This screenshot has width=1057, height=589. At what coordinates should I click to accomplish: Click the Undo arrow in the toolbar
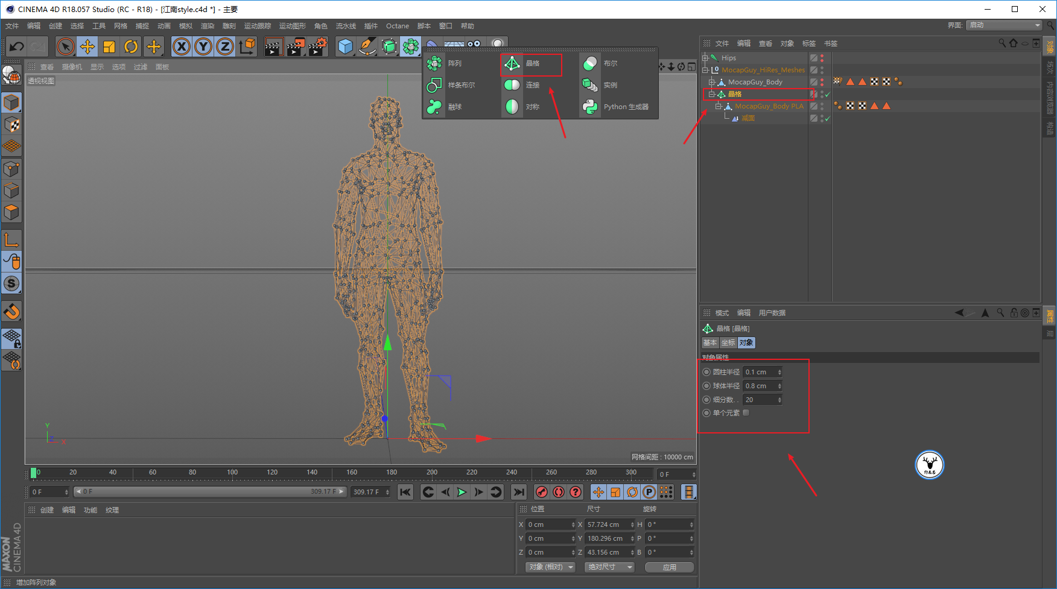16,46
